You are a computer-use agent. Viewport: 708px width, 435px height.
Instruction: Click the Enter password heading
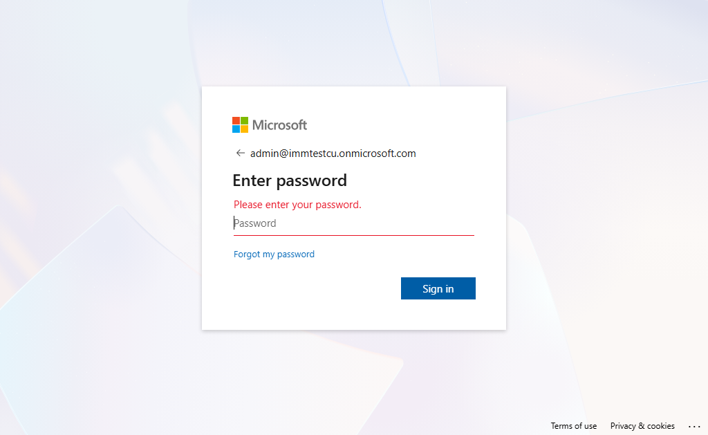289,181
